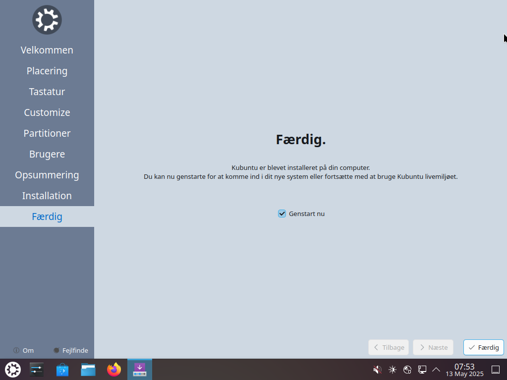Click the 'Færdig.' heading text
The width and height of the screenshot is (507, 380).
301,140
